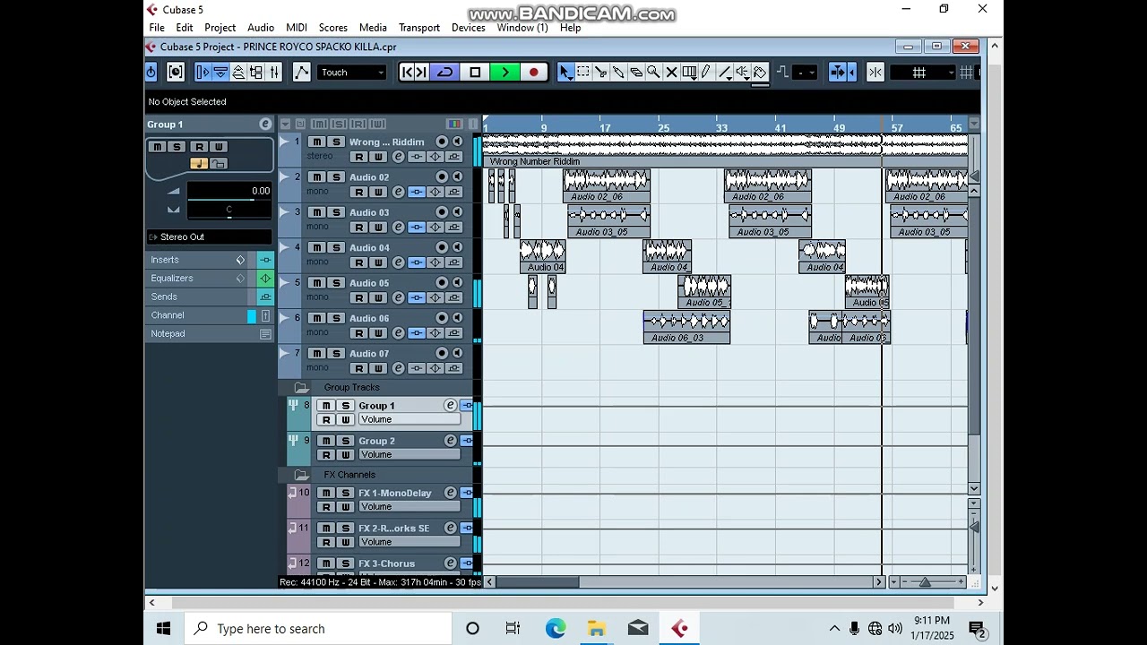Viewport: 1147px width, 645px height.
Task: Open the File menu
Action: point(157,28)
